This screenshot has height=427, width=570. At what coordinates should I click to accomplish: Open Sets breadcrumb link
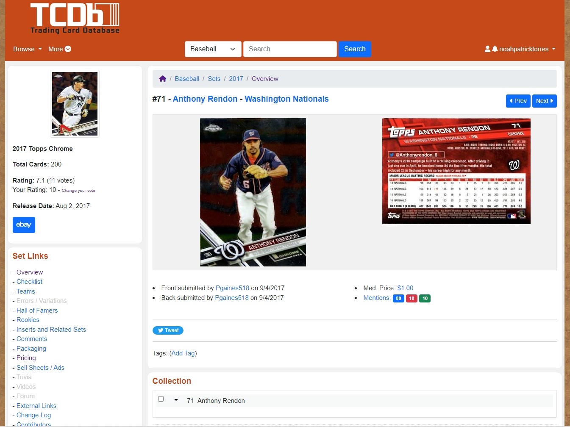(214, 79)
